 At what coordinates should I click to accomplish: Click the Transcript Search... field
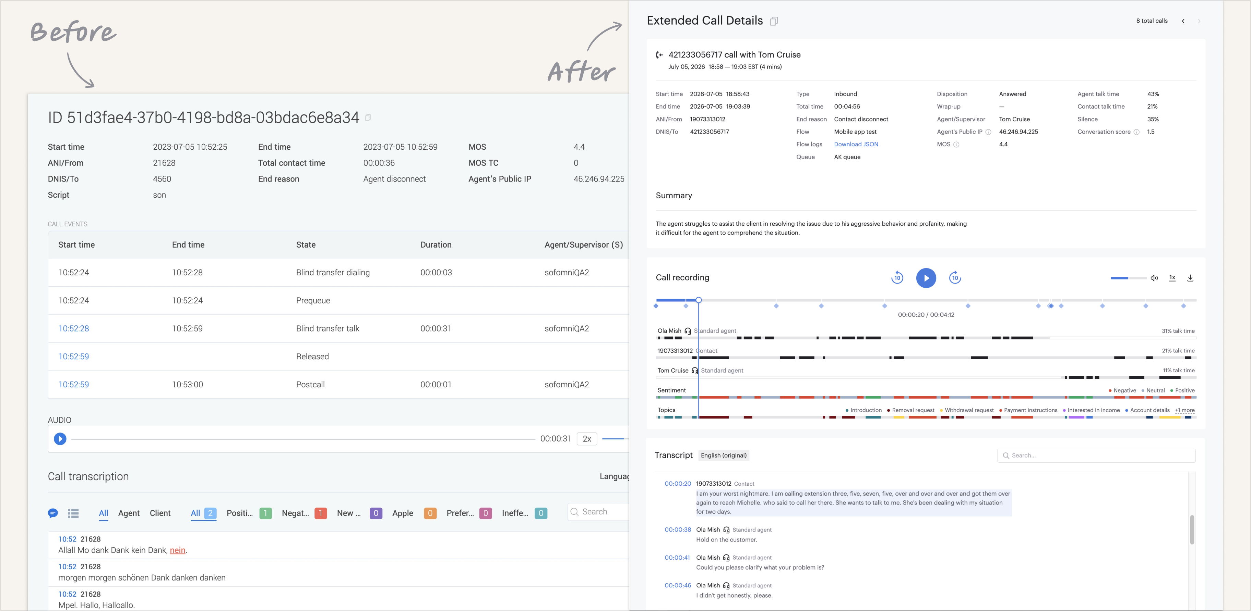tap(1096, 456)
